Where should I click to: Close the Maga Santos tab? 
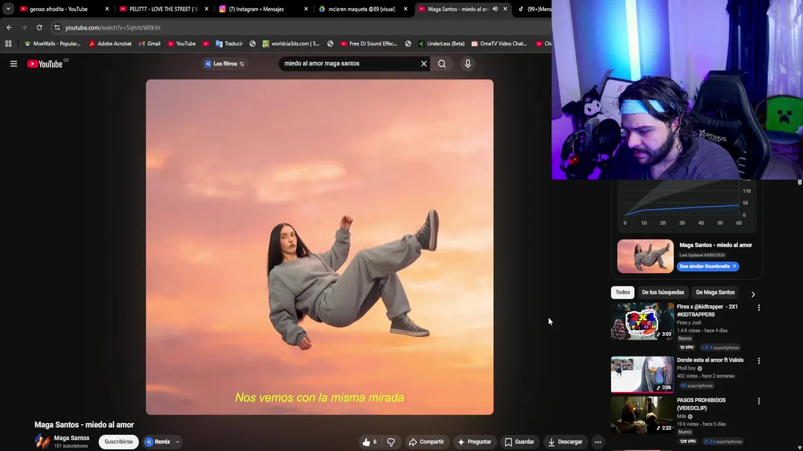pos(505,9)
